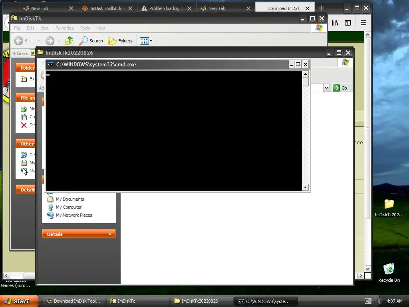Image resolution: width=409 pixels, height=307 pixels.
Task: Click browser page scrollbar up arrow
Action: pos(367,35)
